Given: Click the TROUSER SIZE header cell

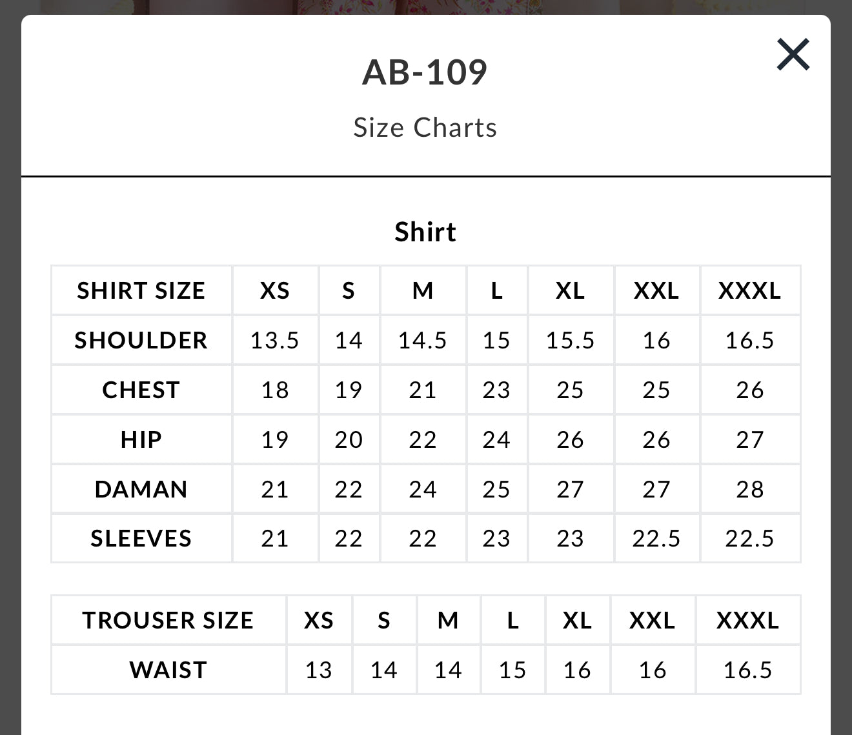Looking at the screenshot, I should pyautogui.click(x=168, y=620).
